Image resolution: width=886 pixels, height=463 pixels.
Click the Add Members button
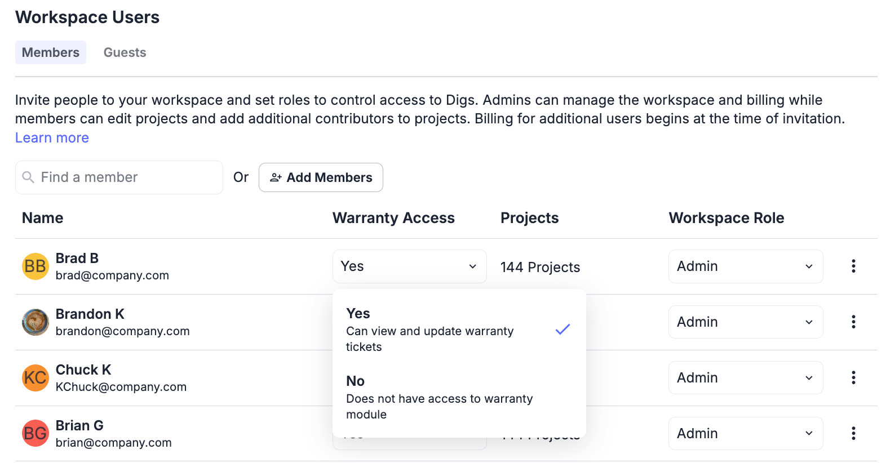pyautogui.click(x=321, y=177)
